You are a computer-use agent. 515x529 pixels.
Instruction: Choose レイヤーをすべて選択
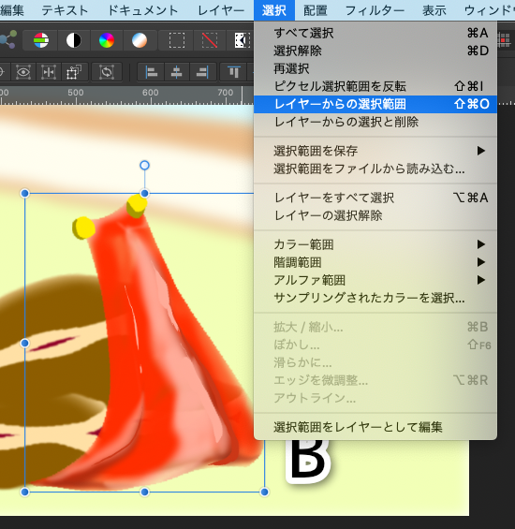click(x=375, y=198)
